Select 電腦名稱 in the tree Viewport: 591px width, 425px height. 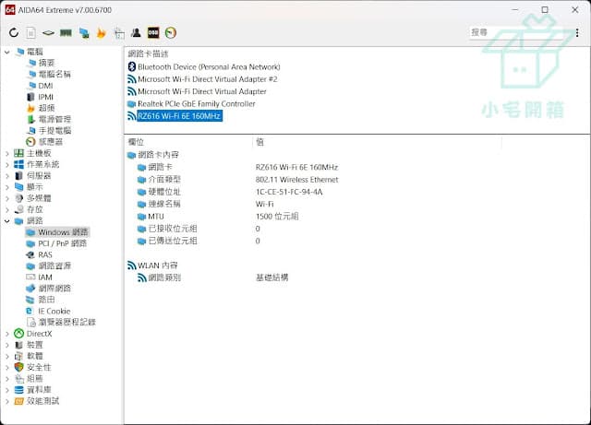(54, 74)
